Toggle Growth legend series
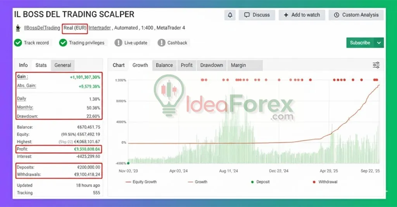Image resolution: width=397 pixels, height=207 pixels. coord(197,182)
